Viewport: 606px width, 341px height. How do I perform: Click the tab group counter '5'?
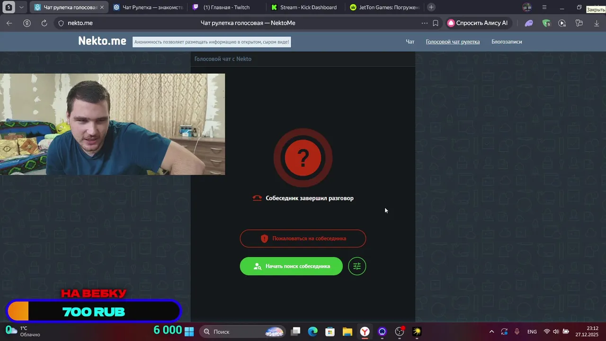pyautogui.click(x=9, y=7)
